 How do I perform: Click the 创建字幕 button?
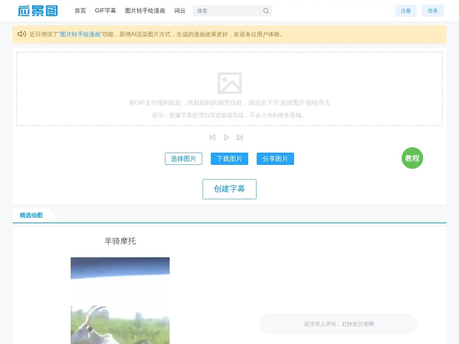point(229,189)
